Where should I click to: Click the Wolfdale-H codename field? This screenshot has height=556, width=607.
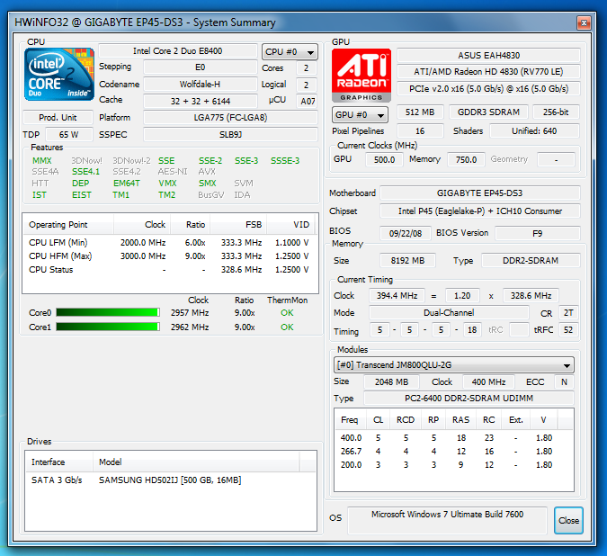[201, 85]
